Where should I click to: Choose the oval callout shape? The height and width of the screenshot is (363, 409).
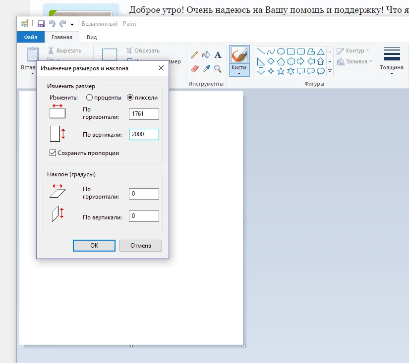311,71
